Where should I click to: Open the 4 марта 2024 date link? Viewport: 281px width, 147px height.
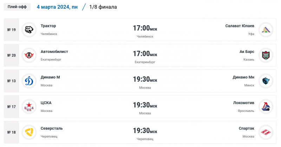point(57,7)
